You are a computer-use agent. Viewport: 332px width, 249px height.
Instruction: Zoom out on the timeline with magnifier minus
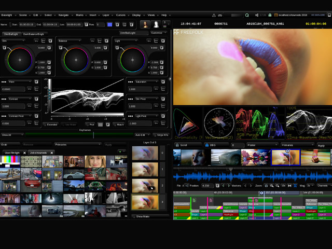point(278,186)
